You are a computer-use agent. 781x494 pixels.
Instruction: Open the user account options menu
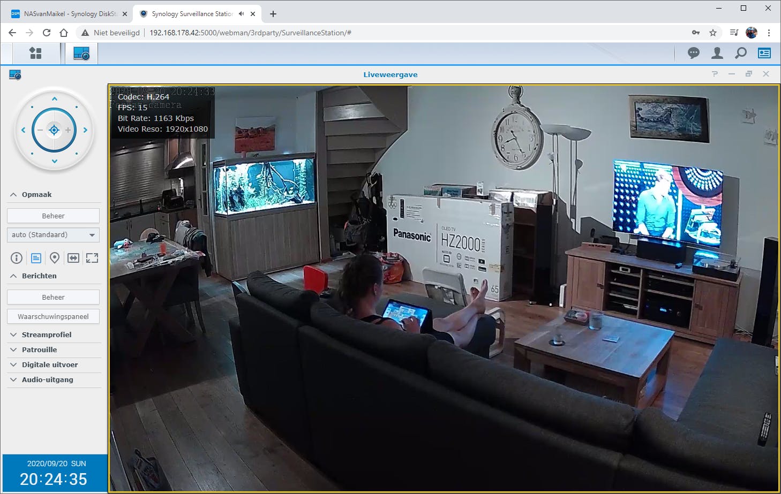(717, 53)
